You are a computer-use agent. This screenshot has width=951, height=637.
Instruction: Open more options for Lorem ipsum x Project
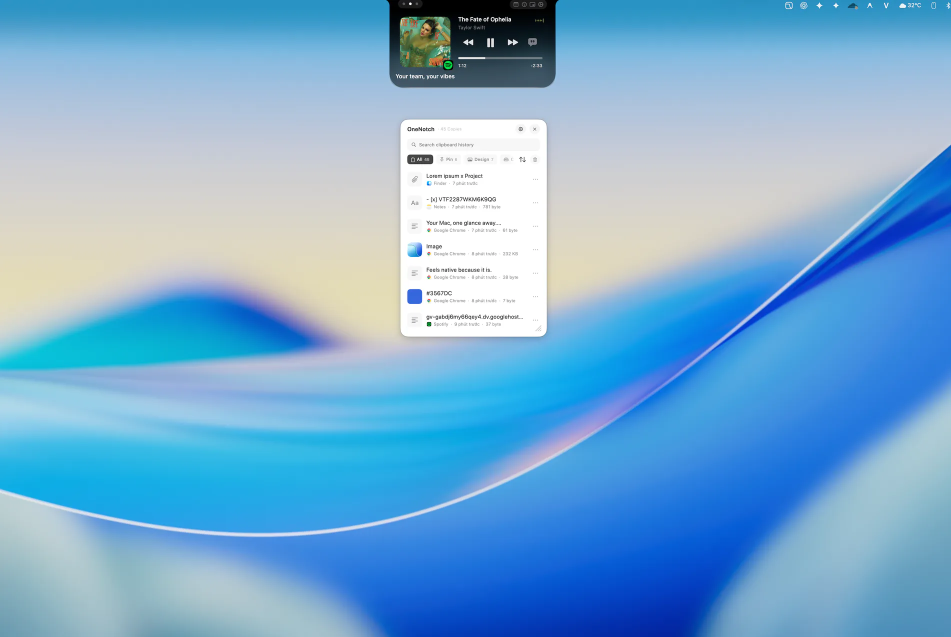(535, 179)
